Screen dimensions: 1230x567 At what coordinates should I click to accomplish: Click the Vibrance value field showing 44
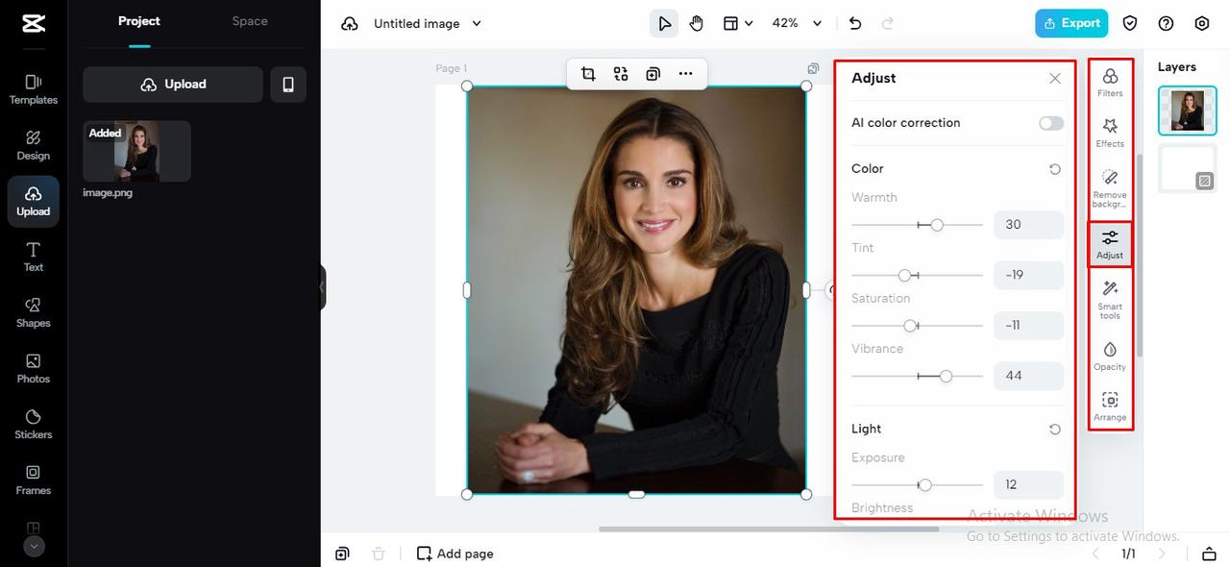[x=1028, y=376]
